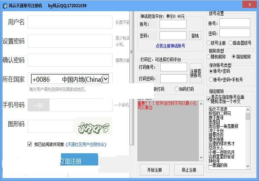
Task: Select nickname 仙女不流浪 in list
Action: pyautogui.click(x=218, y=109)
